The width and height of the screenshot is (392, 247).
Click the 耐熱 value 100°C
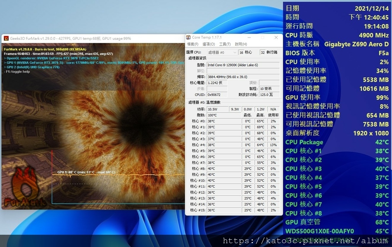[224, 115]
